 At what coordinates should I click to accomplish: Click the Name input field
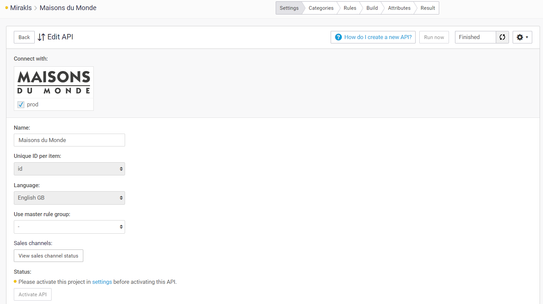(x=69, y=140)
